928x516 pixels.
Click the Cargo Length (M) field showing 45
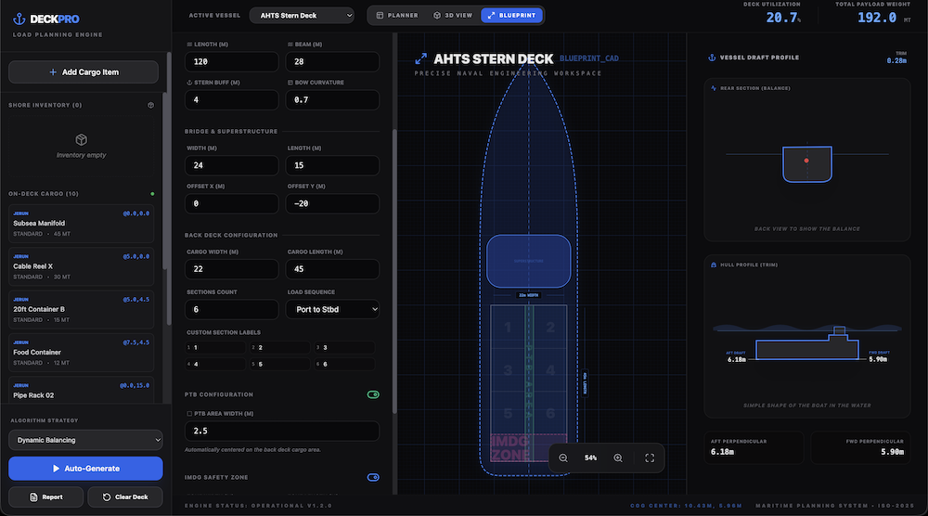click(332, 269)
